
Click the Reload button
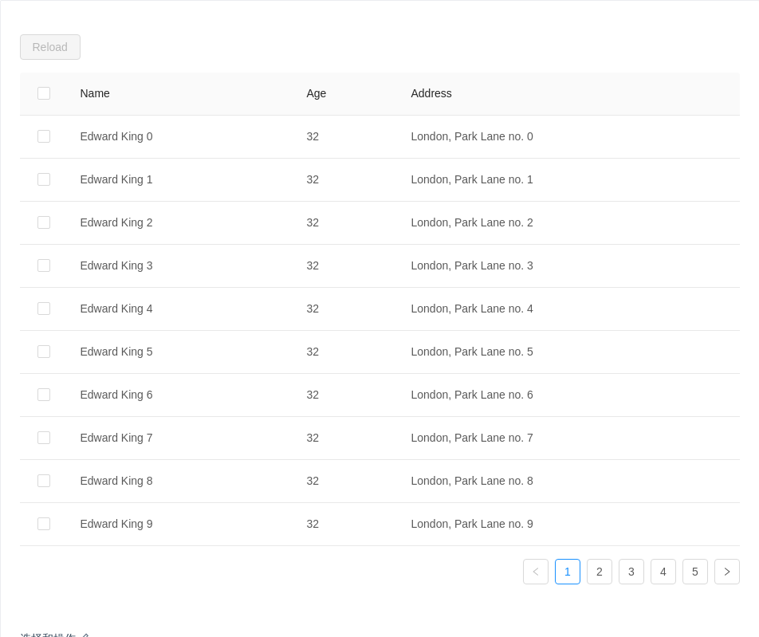coord(50,47)
